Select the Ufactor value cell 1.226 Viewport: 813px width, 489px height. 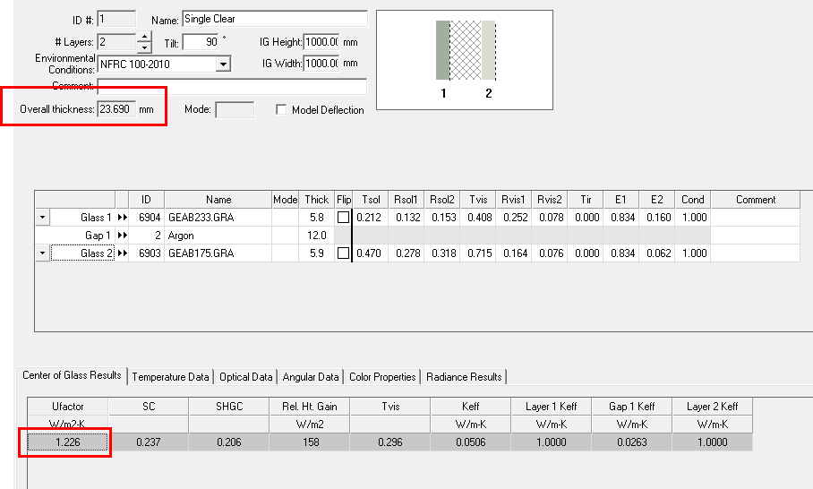(x=68, y=442)
